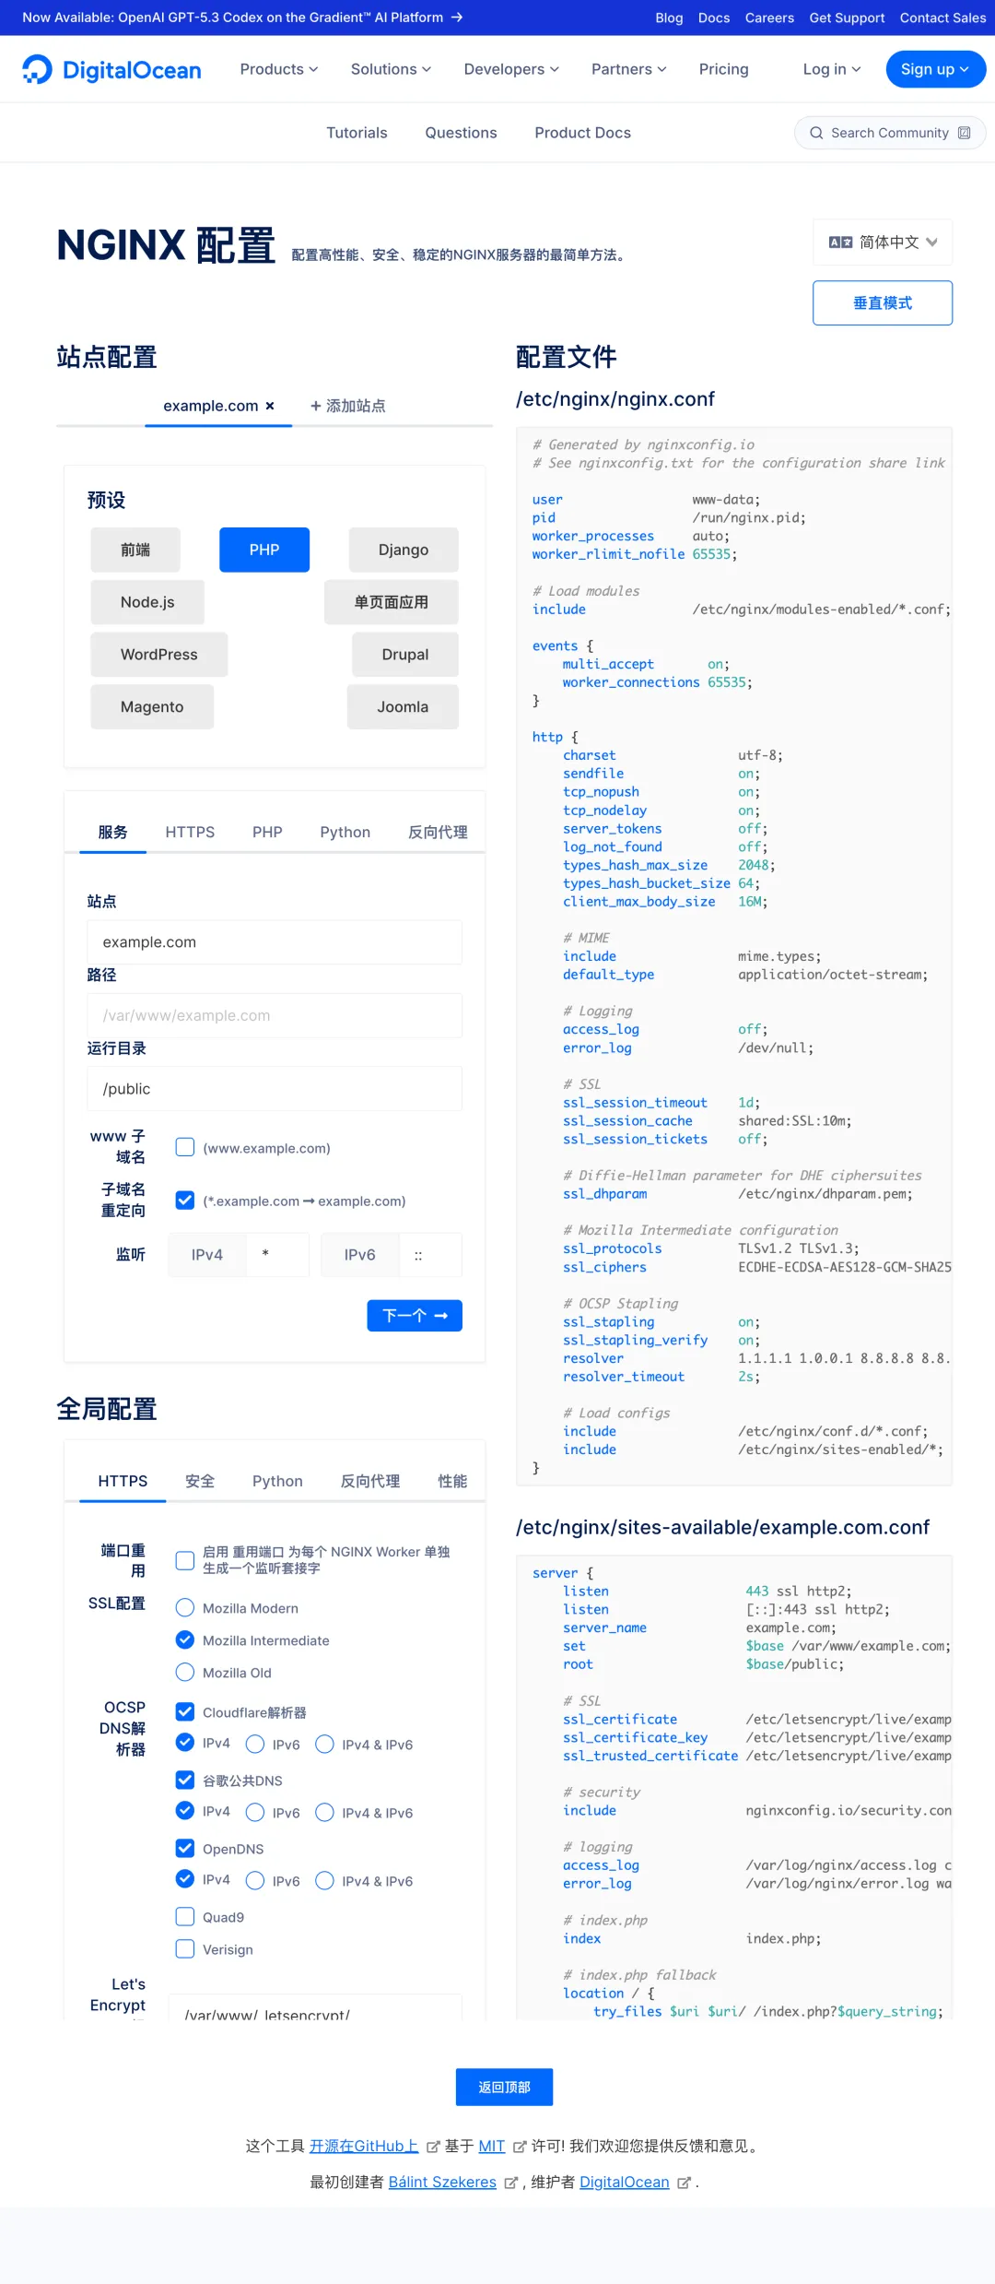Click the announcement banner arrow icon

pos(457,18)
